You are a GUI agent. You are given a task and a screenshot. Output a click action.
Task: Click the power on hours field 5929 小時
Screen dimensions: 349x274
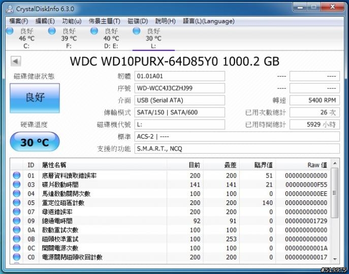(x=314, y=124)
